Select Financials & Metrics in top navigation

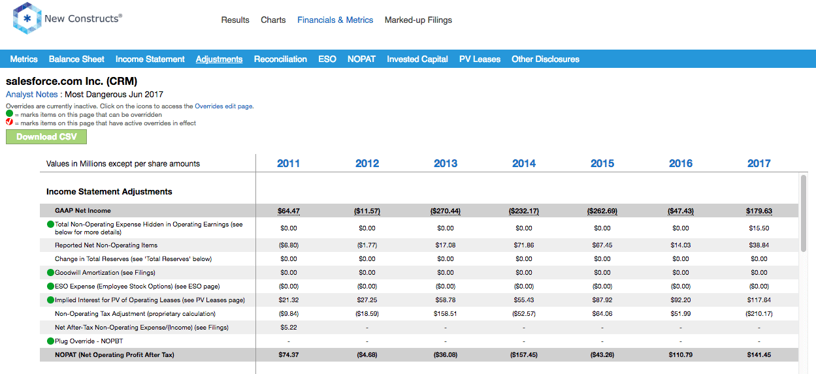click(x=335, y=20)
